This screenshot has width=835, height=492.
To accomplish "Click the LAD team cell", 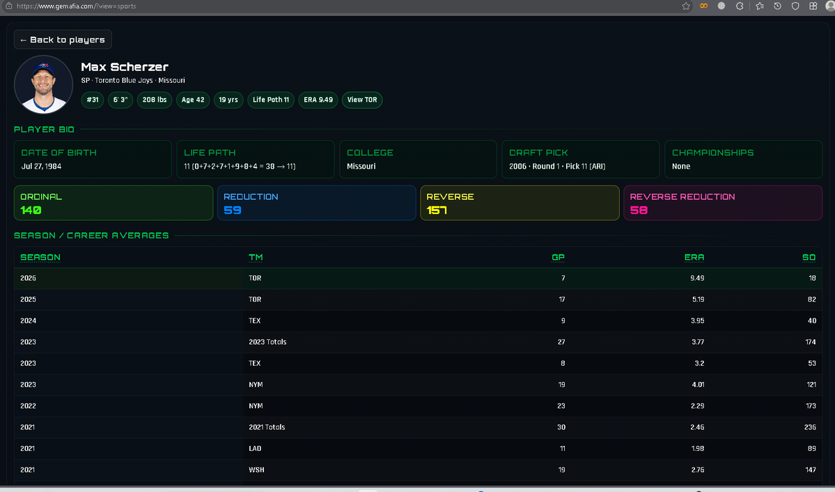I will pos(255,449).
